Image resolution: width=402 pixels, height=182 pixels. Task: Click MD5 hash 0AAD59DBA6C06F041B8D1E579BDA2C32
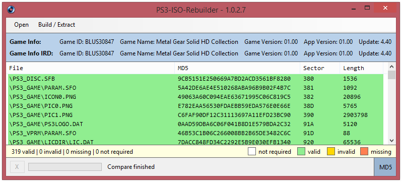234,124
